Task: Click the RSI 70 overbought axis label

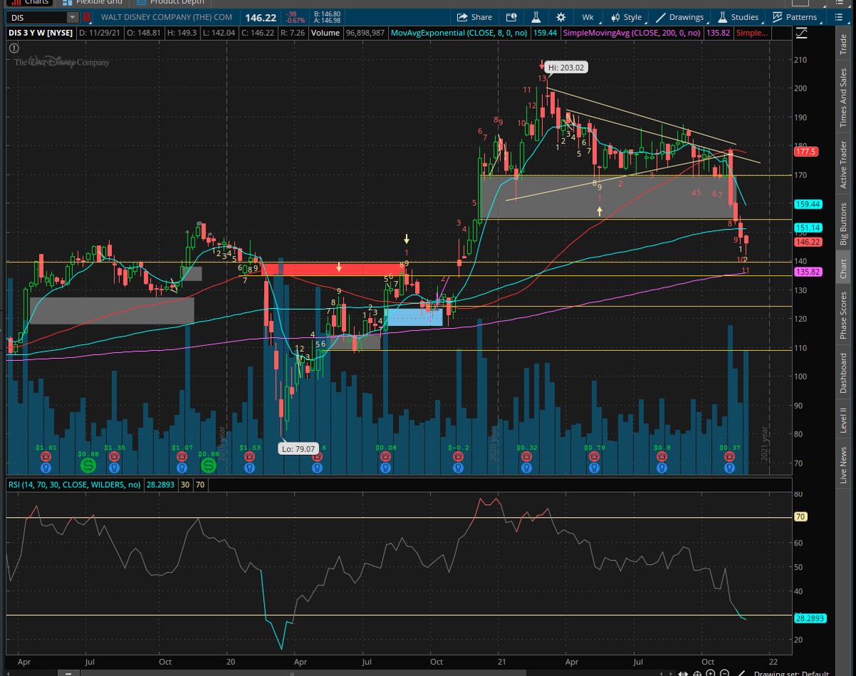Action: click(800, 516)
